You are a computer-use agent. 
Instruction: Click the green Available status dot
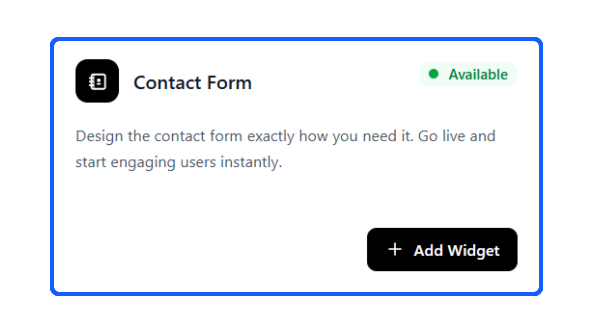tap(434, 74)
